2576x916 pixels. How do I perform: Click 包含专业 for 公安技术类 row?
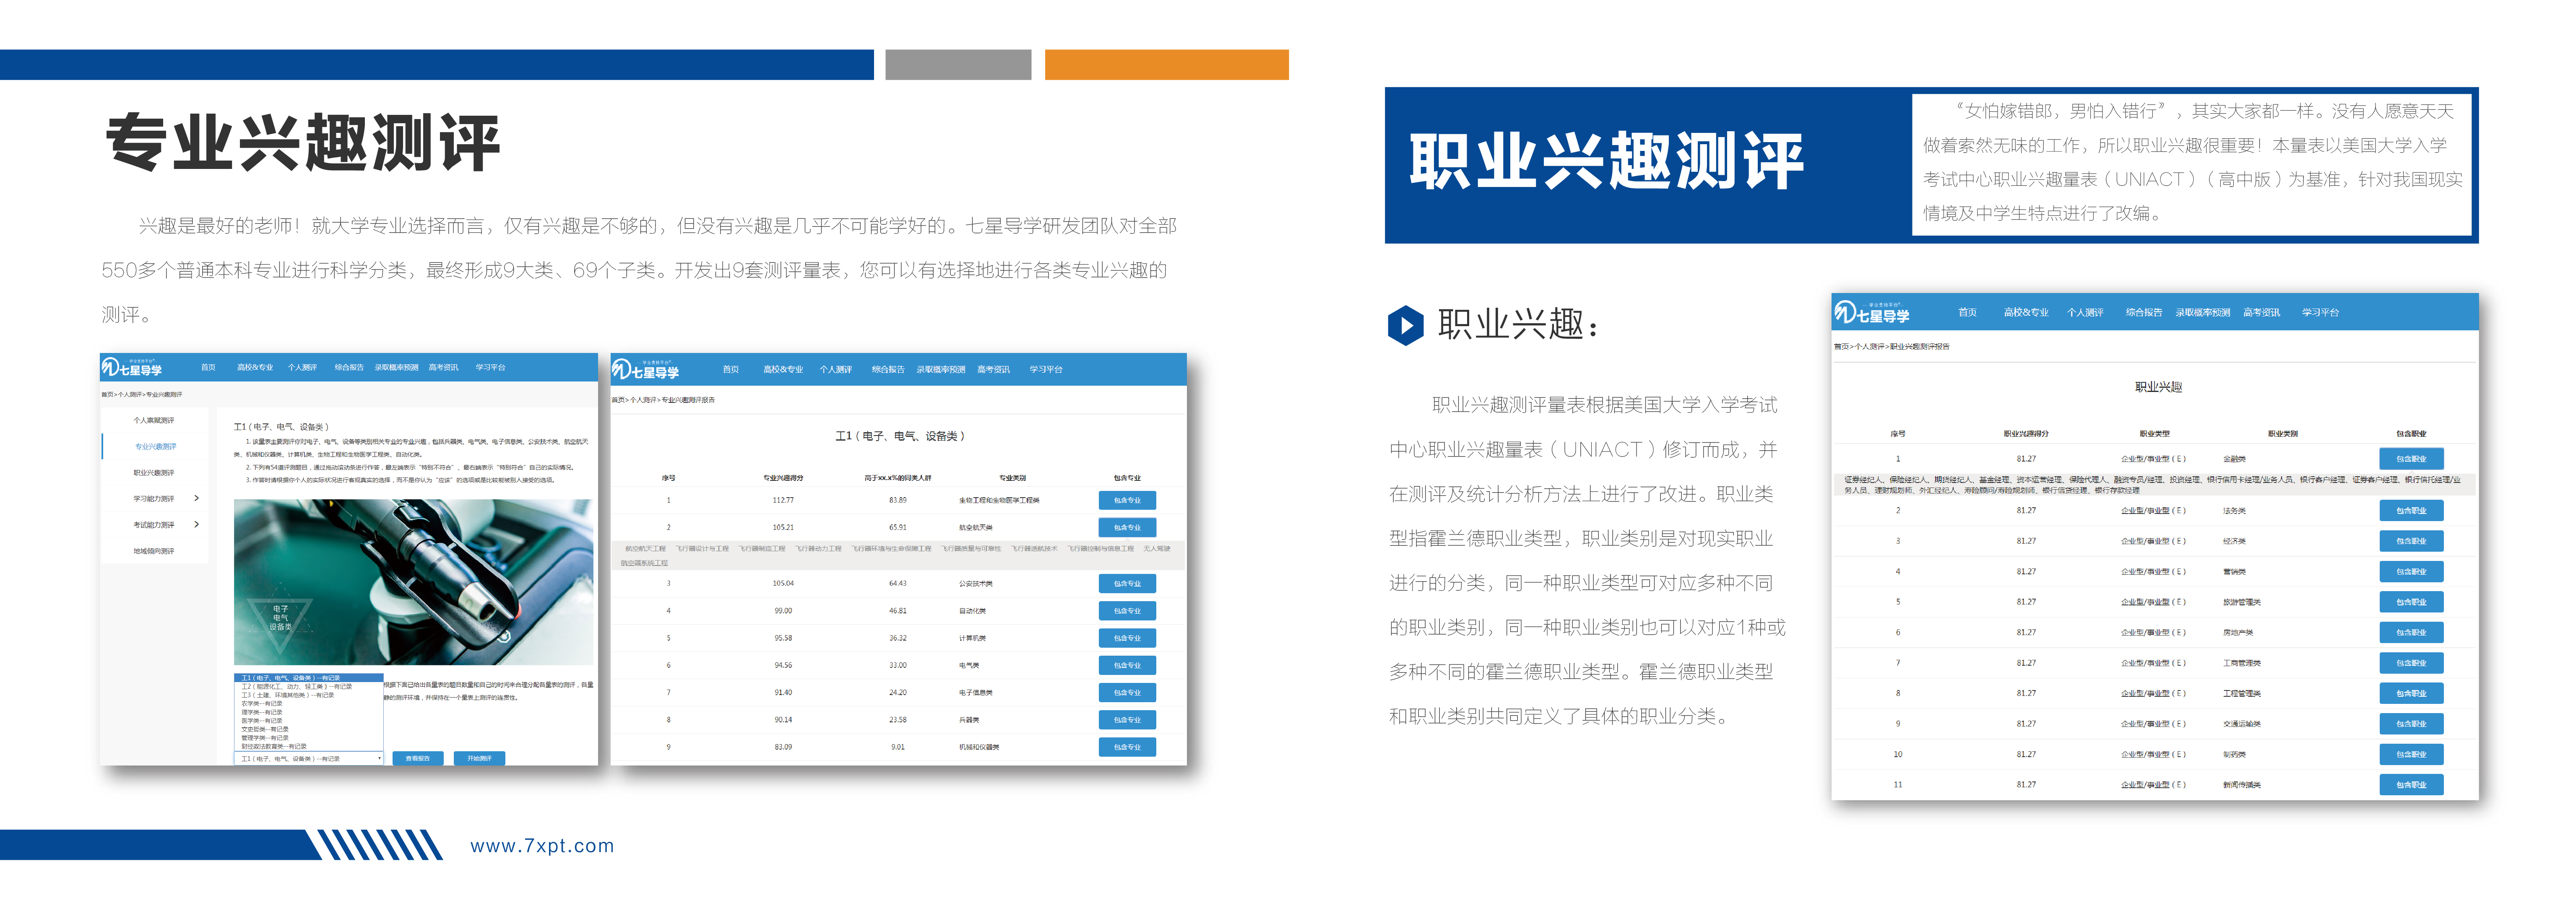pos(1127,583)
